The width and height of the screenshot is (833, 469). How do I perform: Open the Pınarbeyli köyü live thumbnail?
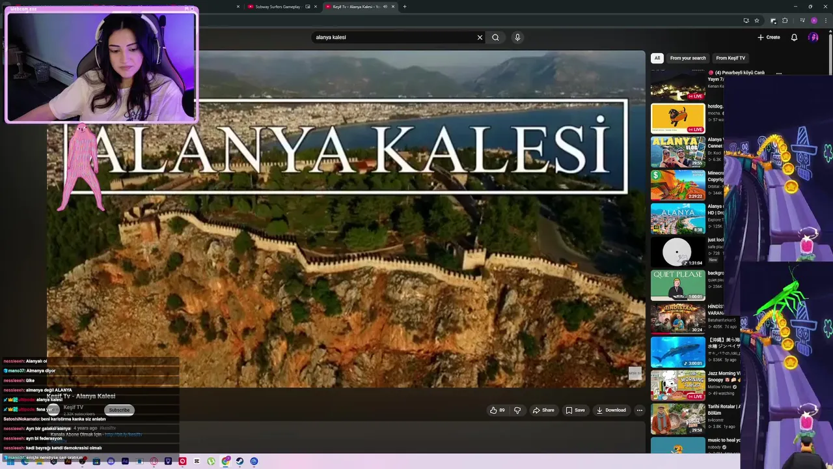(677, 85)
